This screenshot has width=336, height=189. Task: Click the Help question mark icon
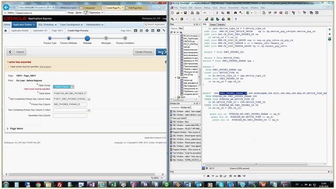(236, 19)
